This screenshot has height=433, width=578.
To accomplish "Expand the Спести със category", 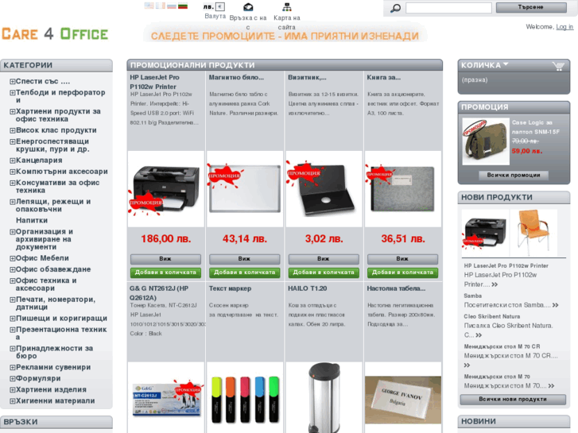I will [x=13, y=82].
